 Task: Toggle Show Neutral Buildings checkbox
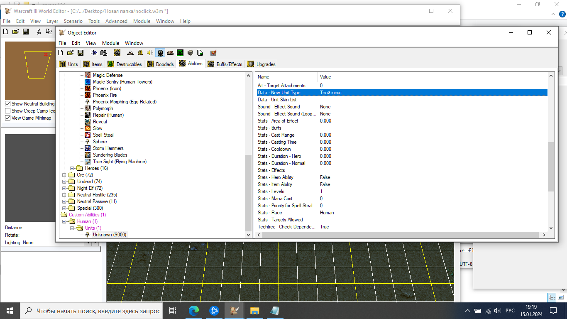8,104
